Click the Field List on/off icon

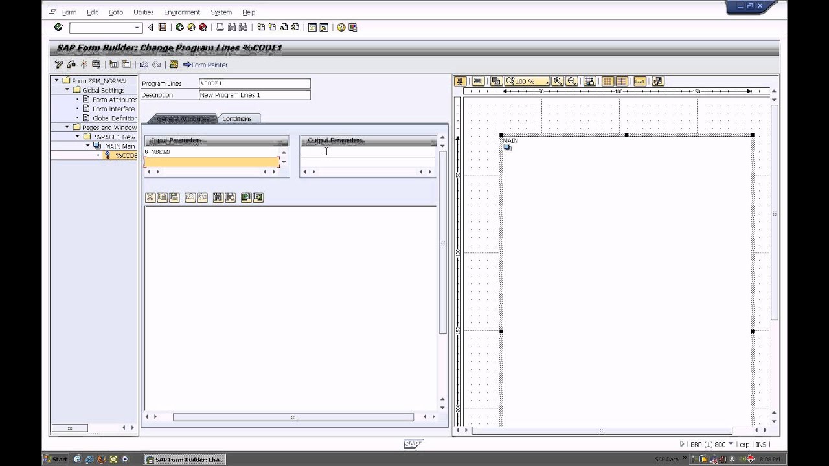(174, 64)
